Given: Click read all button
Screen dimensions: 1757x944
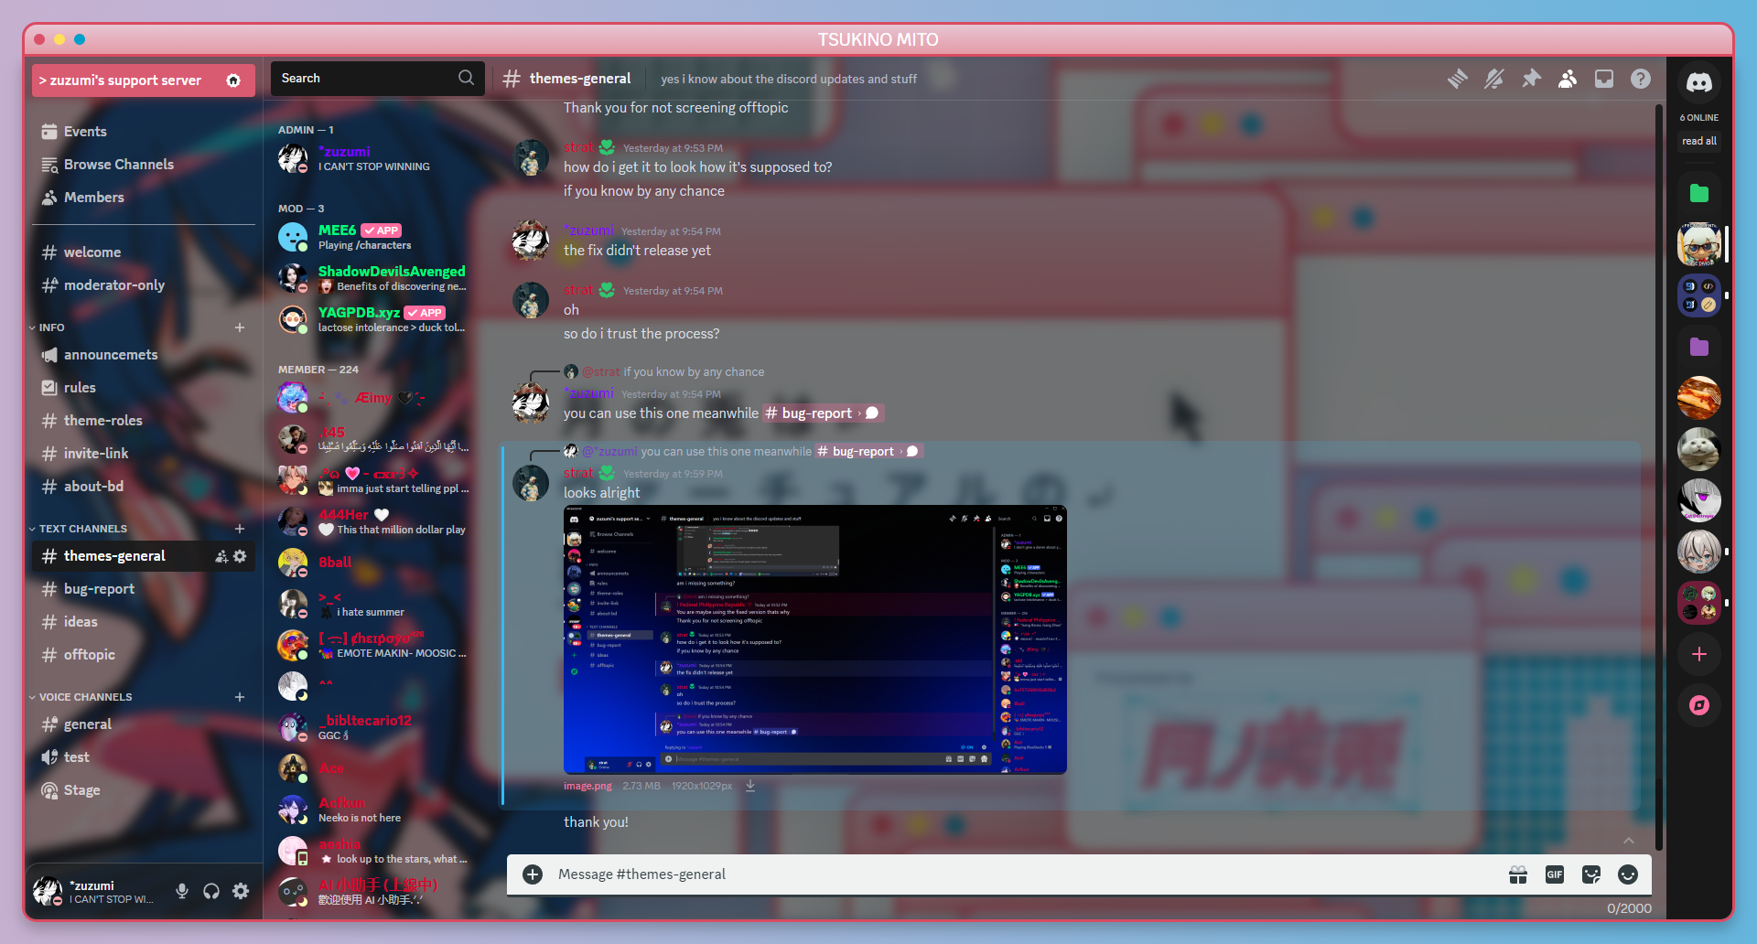Looking at the screenshot, I should pos(1699,141).
